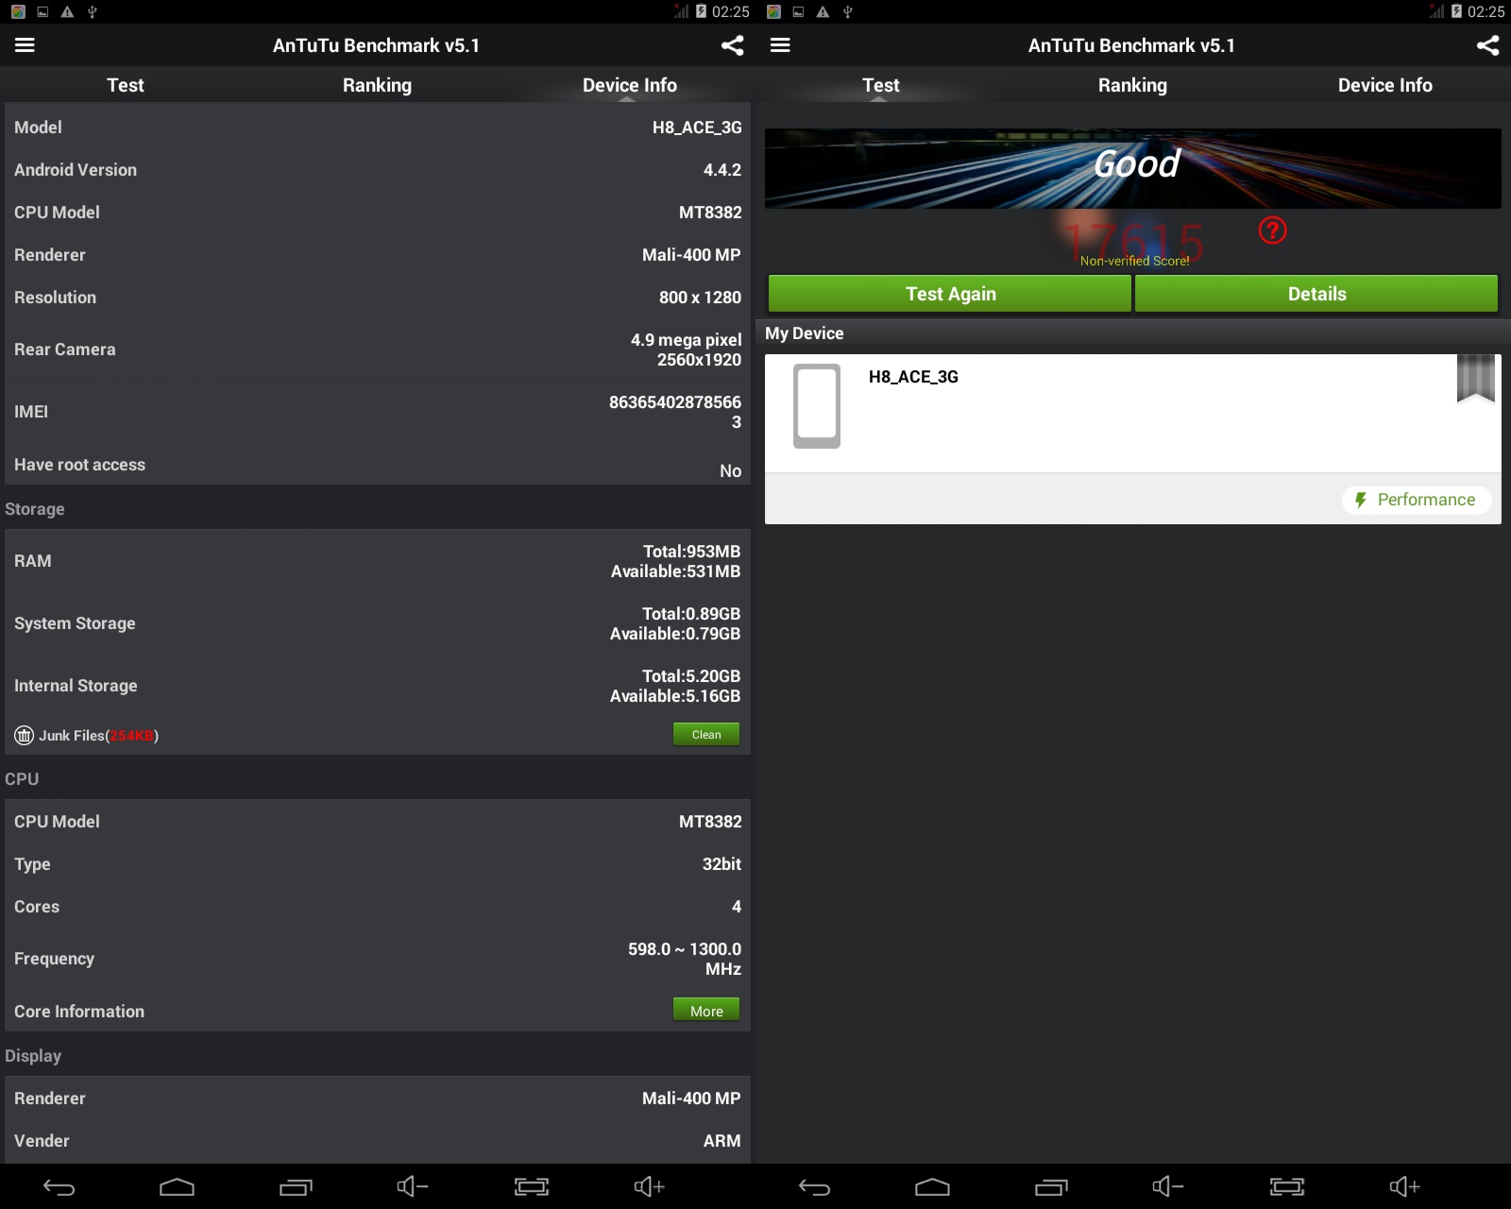This screenshot has width=1511, height=1209.
Task: Tap Junk Files trash bin icon
Action: [24, 736]
